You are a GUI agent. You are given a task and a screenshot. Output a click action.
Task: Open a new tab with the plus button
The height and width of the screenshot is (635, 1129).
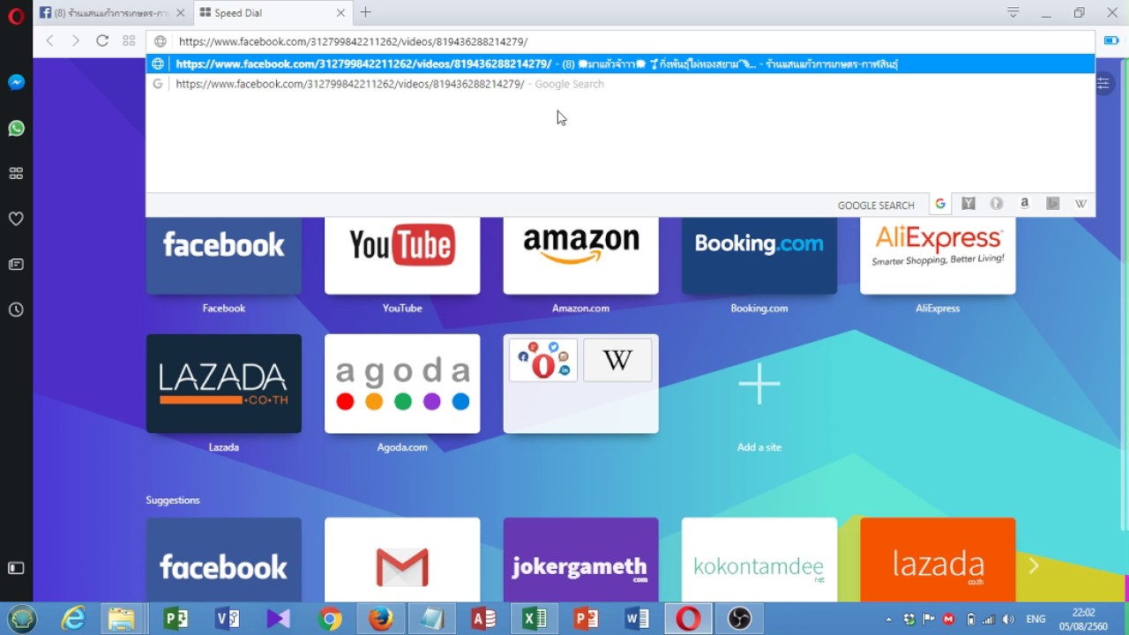pyautogui.click(x=365, y=12)
